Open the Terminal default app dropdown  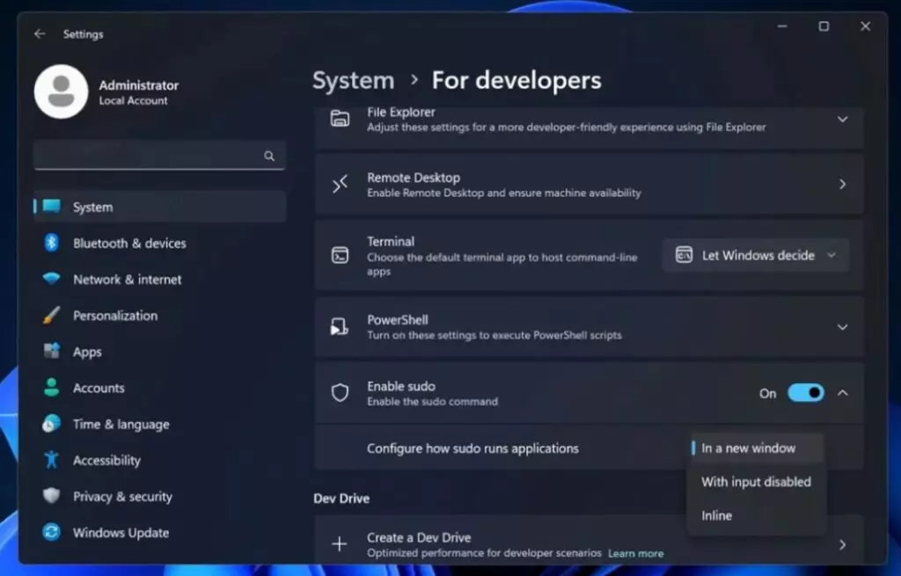[756, 255]
